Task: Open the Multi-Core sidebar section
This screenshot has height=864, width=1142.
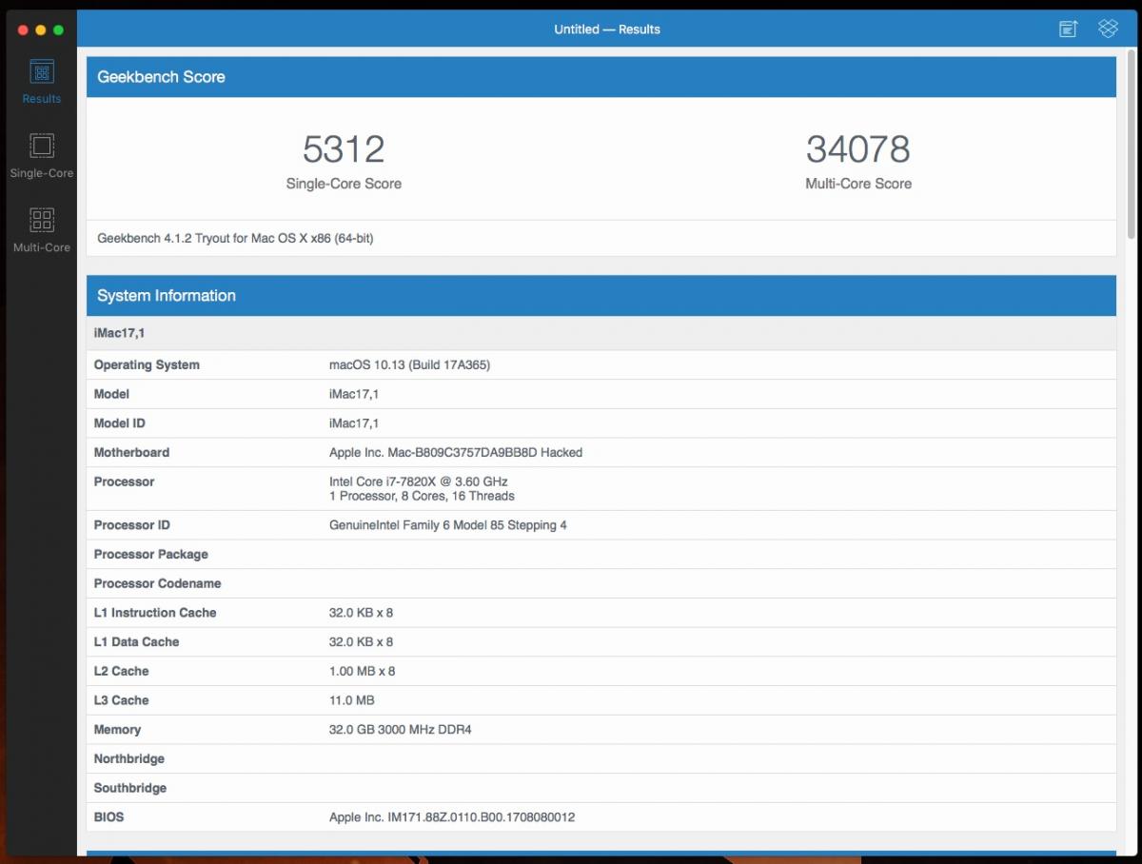Action: 42,230
